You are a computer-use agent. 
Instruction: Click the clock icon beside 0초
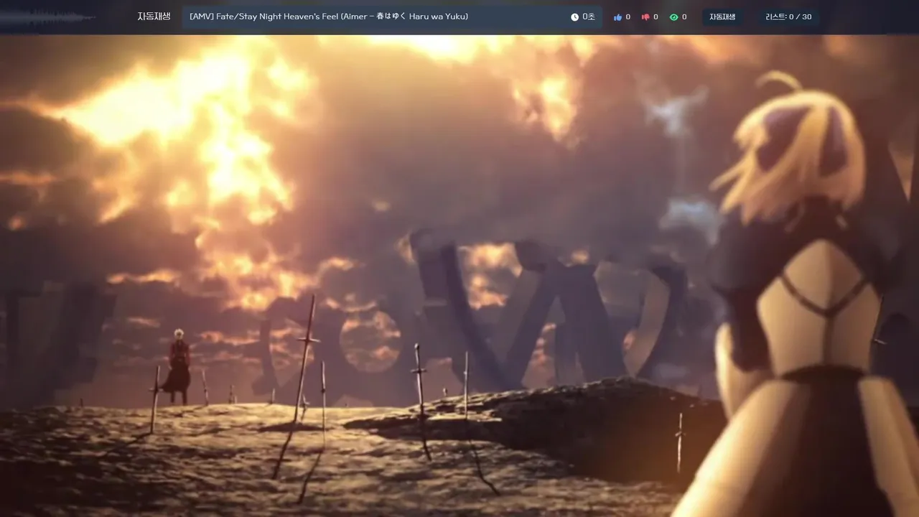(574, 17)
